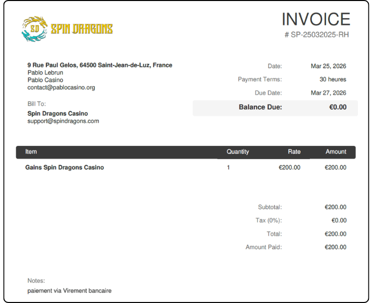Select the Pablo Casino company line

point(45,80)
